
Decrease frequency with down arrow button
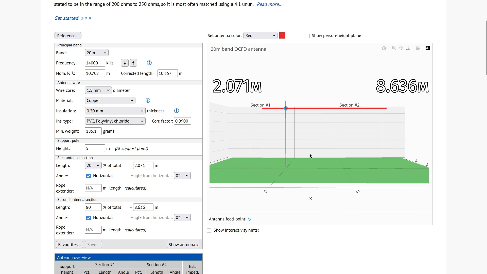coord(125,63)
